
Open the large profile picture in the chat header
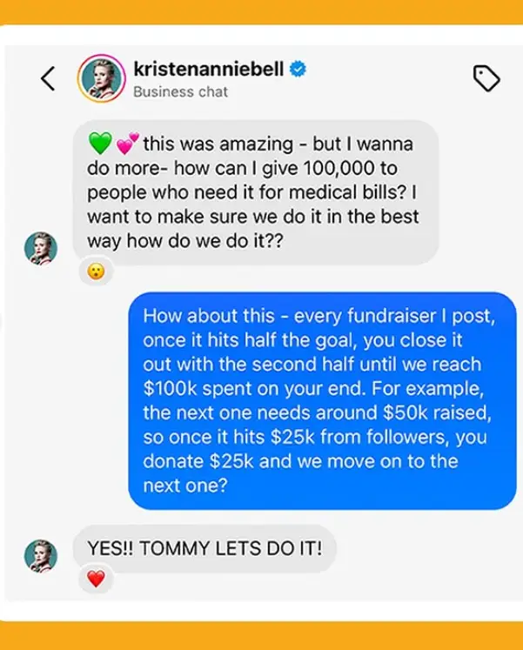(100, 78)
